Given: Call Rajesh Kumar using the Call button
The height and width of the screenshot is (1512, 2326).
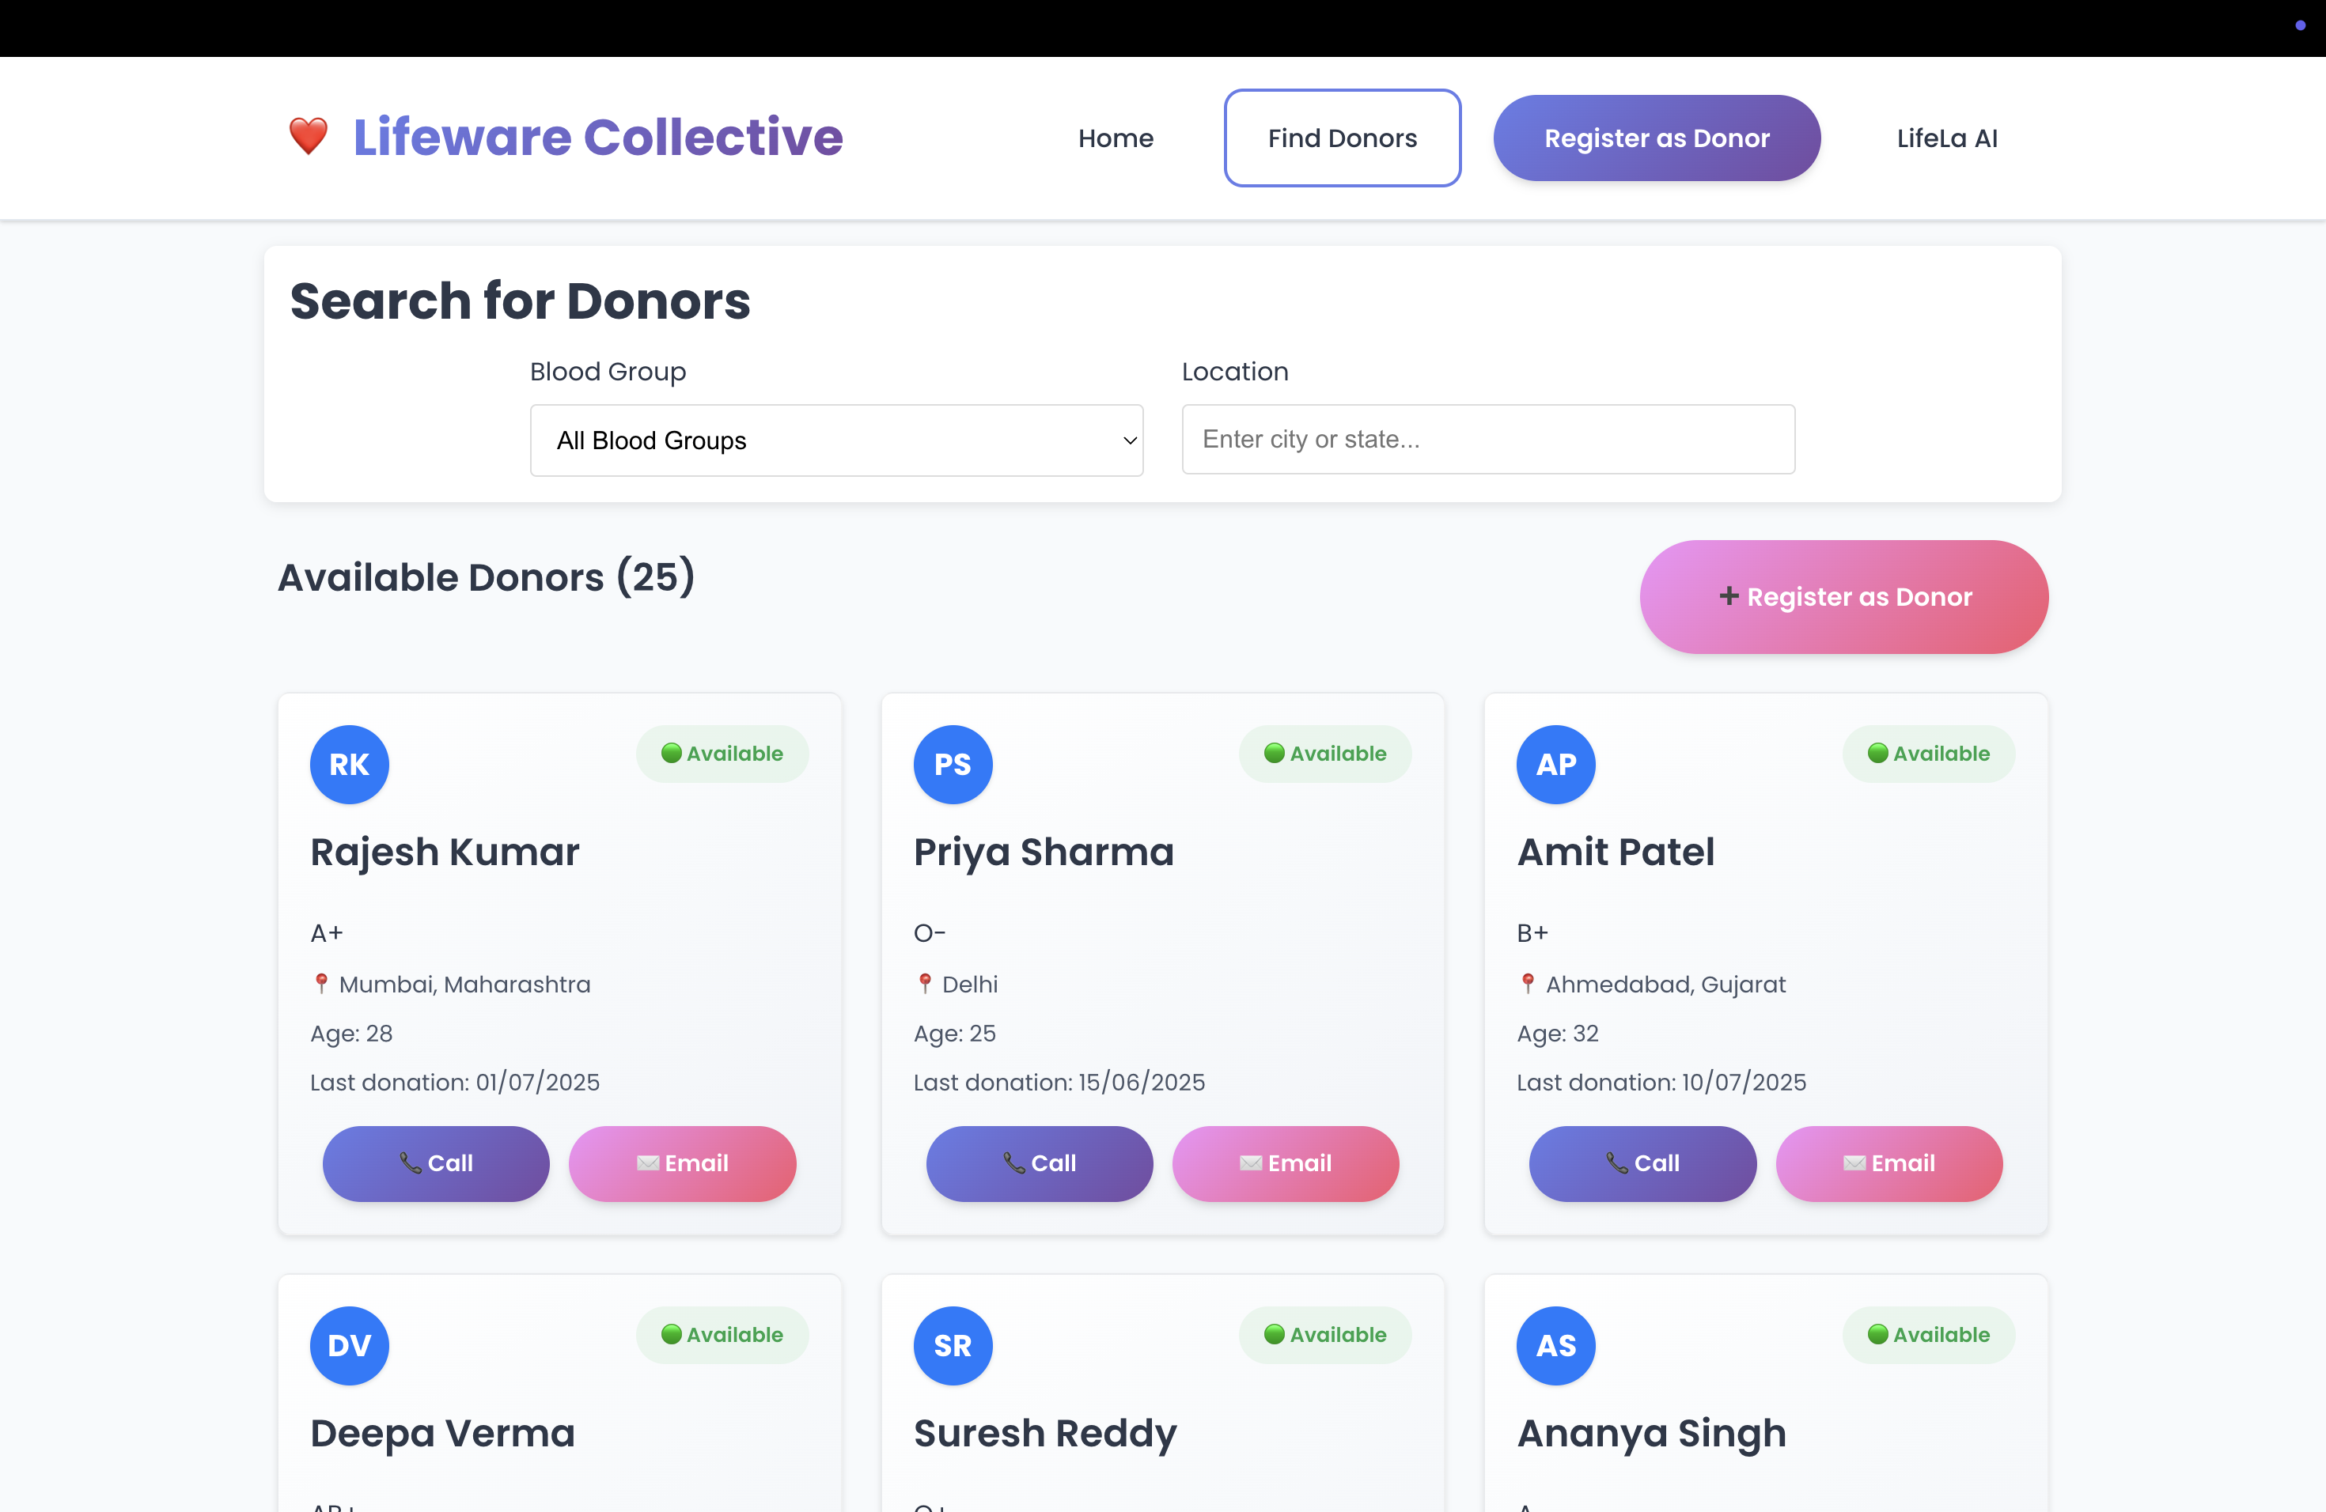Looking at the screenshot, I should pos(436,1163).
